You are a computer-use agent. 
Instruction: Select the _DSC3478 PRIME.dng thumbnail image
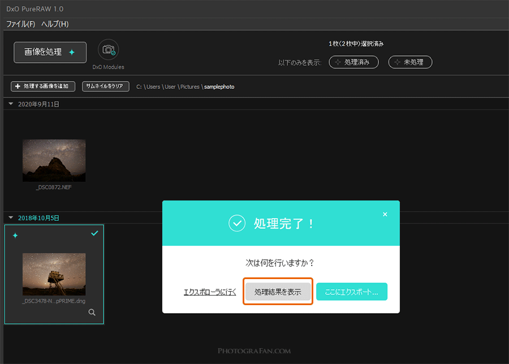click(54, 275)
